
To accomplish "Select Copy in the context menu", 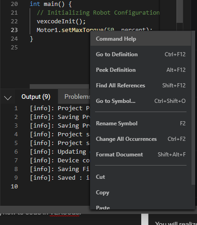I will (x=140, y=193).
